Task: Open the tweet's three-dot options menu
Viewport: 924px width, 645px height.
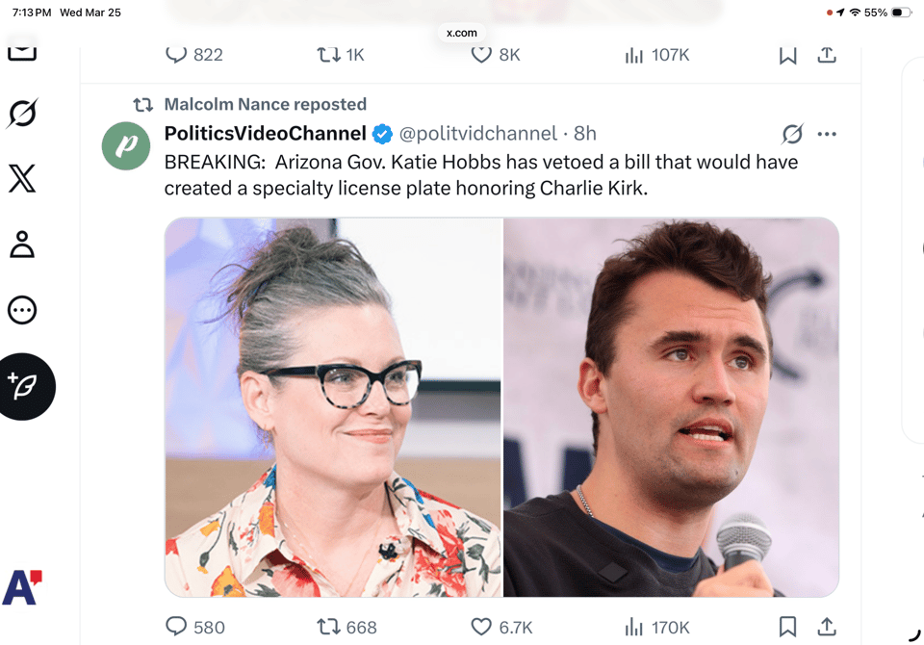Action: point(827,134)
